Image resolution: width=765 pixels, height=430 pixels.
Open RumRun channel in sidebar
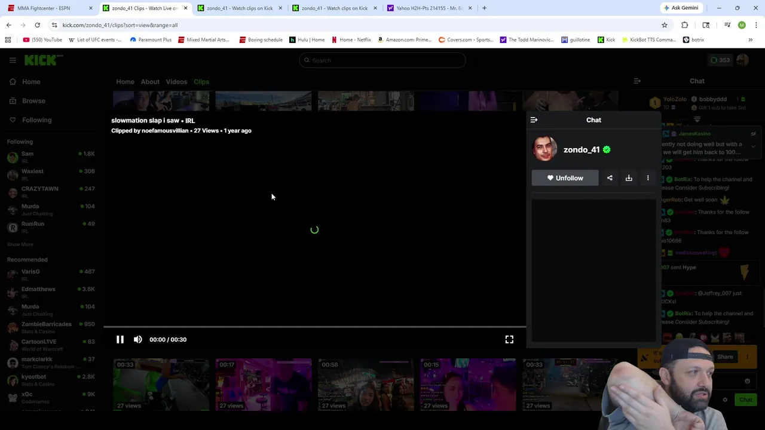click(51, 227)
